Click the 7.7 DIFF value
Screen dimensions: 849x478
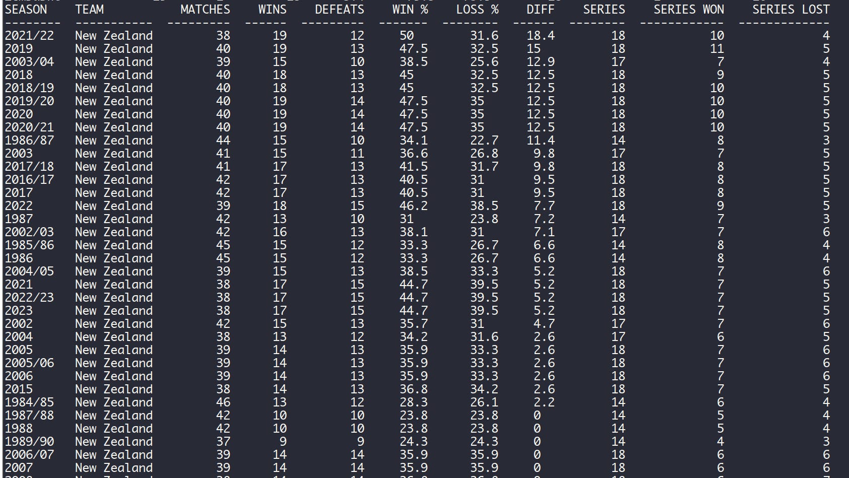(x=544, y=206)
